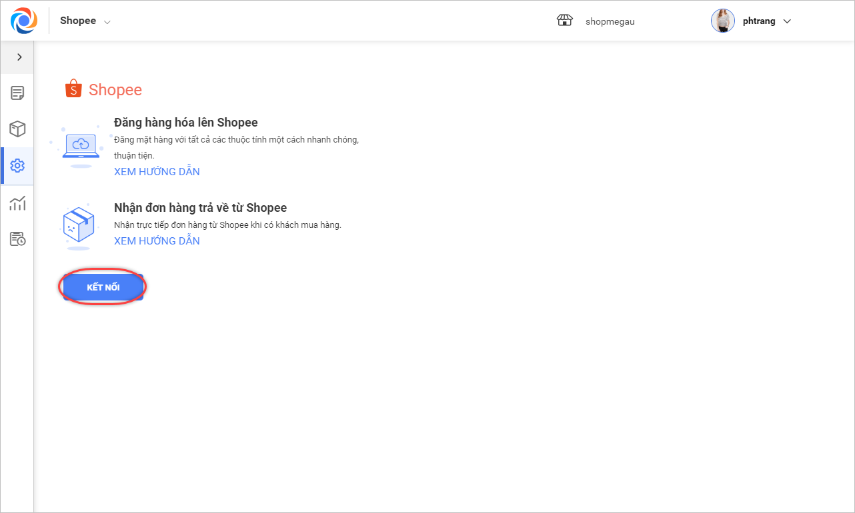Click the 'Đăng hàng hóa lên Shopee' heading

[x=186, y=123]
